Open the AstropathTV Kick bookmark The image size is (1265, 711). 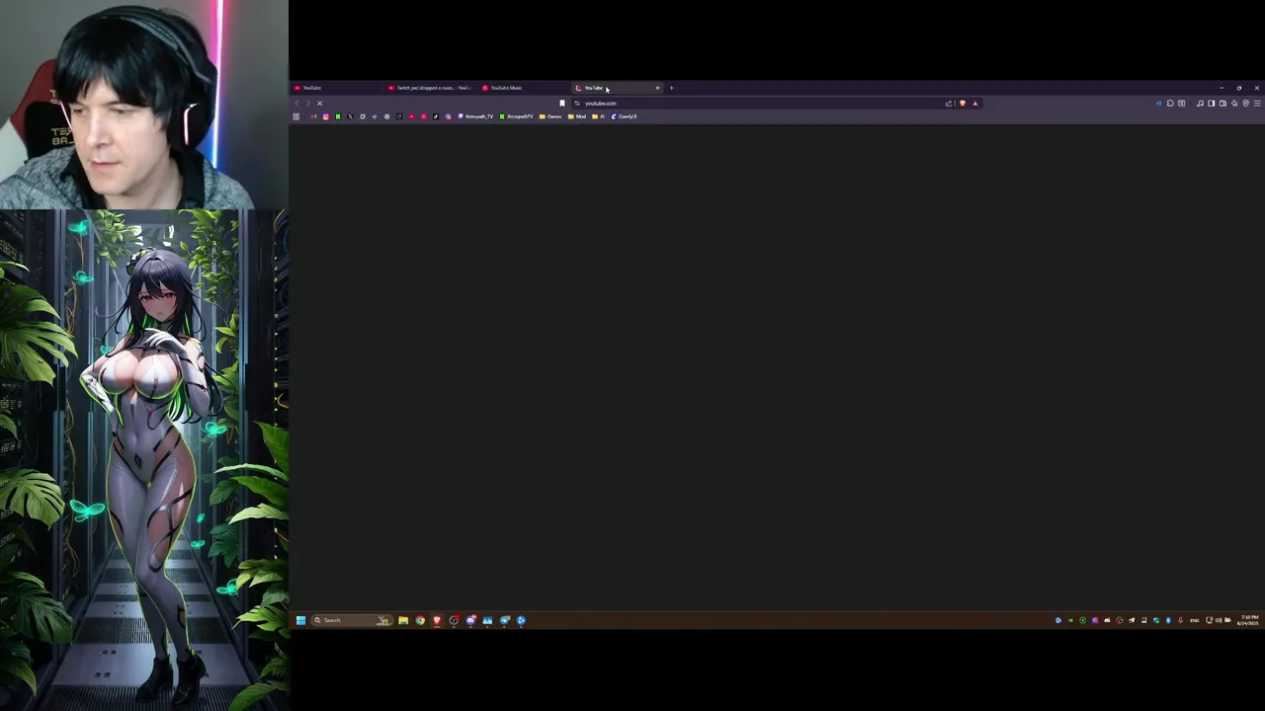[x=516, y=117]
